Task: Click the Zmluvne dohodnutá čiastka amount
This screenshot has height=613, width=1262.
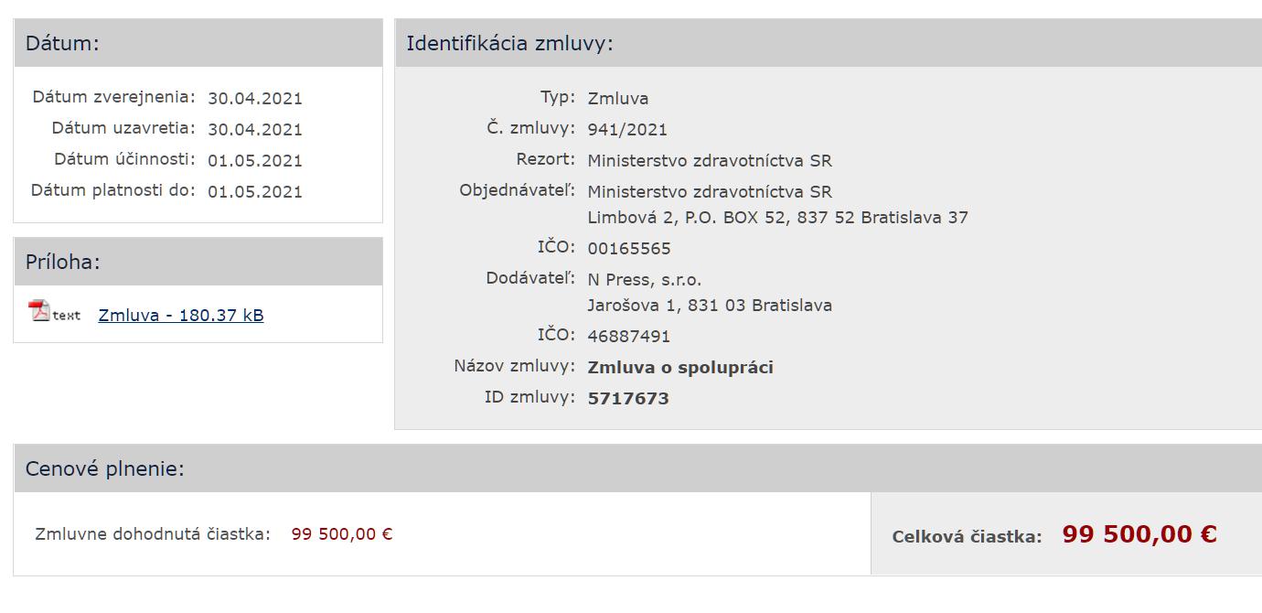Action: pyautogui.click(x=342, y=534)
